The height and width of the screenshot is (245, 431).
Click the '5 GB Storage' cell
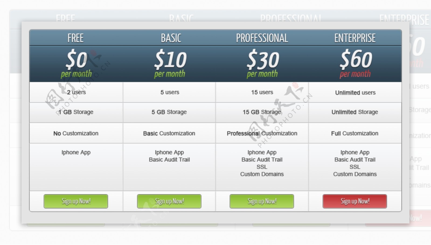coord(169,112)
